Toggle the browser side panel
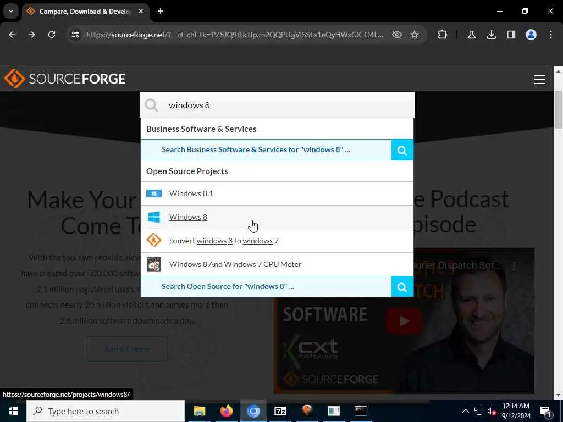 [x=511, y=35]
